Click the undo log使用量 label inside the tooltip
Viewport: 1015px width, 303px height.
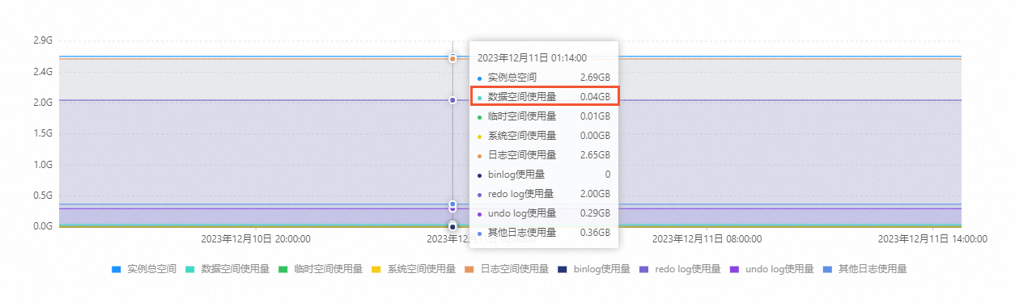click(522, 213)
